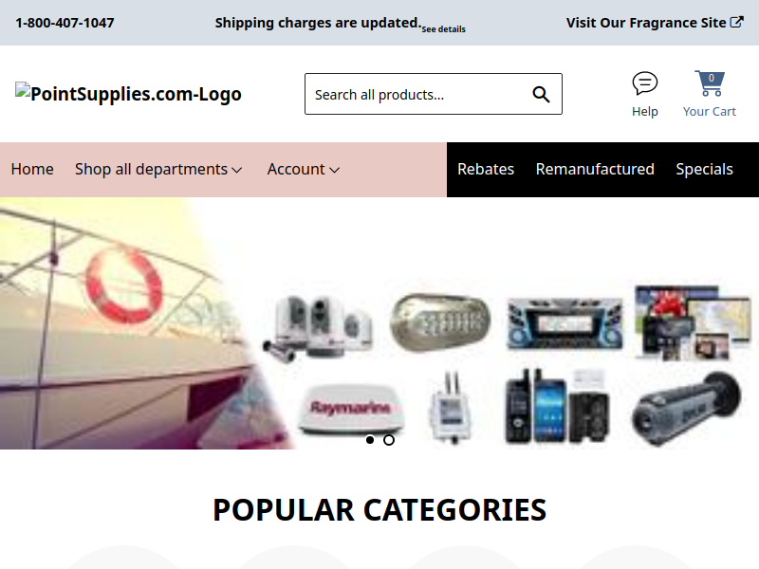Click the 1-800-407-1047 phone number

pyautogui.click(x=65, y=23)
